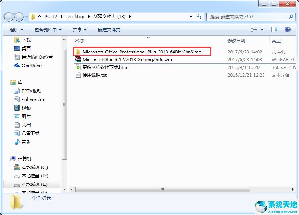
Task: Open the address bar history dropdown
Action: pos(191,17)
